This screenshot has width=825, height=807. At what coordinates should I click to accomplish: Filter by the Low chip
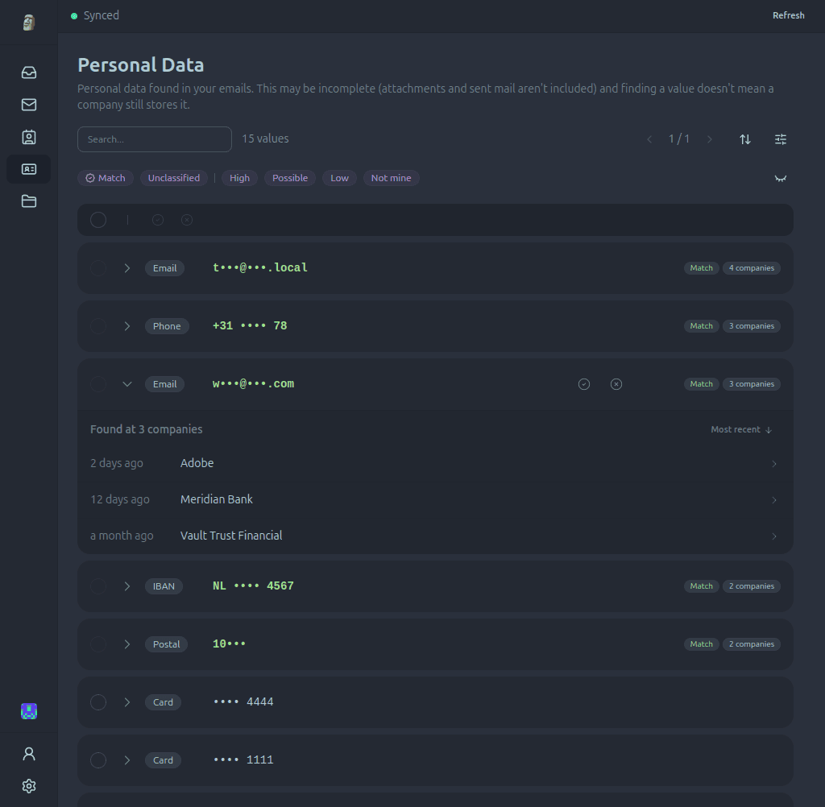[x=339, y=178]
